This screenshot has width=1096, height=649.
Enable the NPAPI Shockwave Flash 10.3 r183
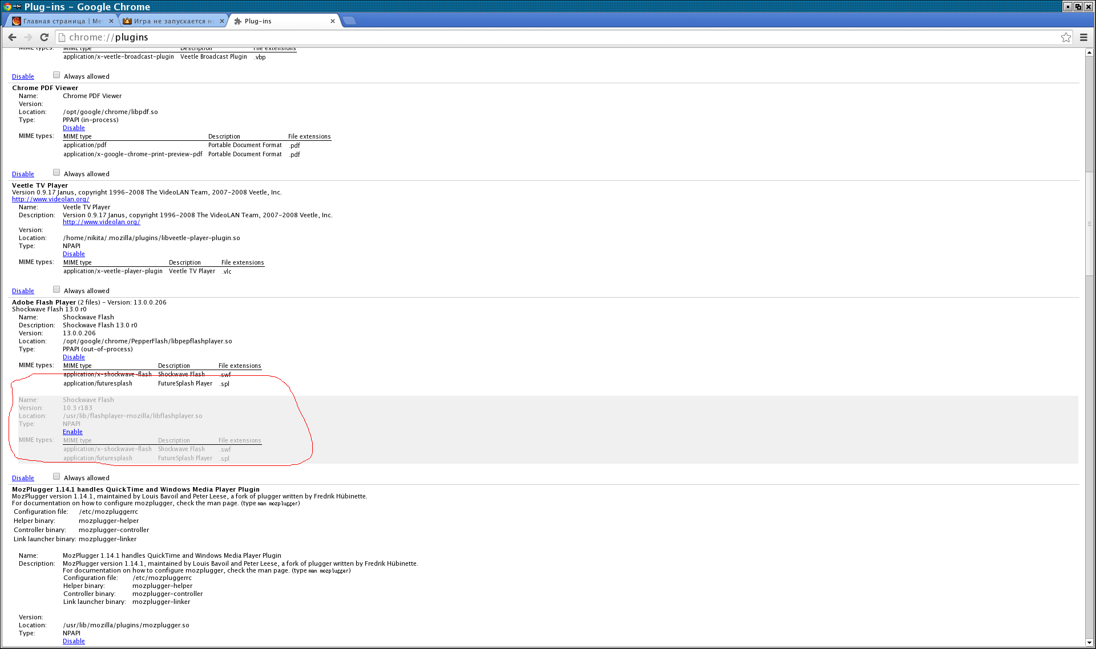pyautogui.click(x=72, y=432)
